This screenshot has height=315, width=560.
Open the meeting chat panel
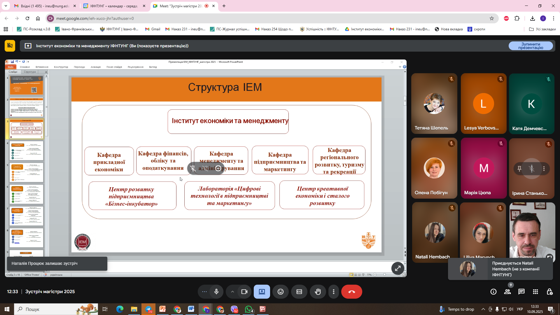click(x=521, y=292)
